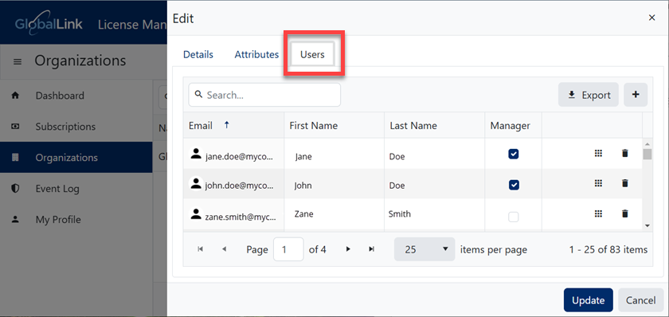Viewport: 669px width, 317px height.
Task: Go to next page of users
Action: pos(348,249)
